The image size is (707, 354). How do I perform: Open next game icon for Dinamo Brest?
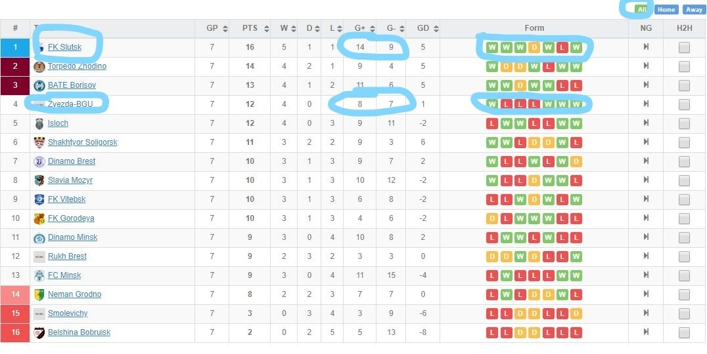coord(646,161)
